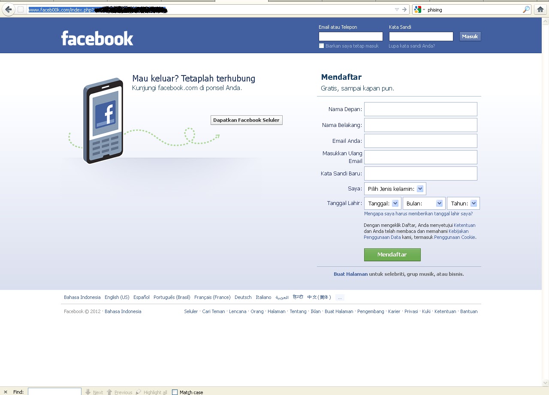Open address bar history dropdown arrow

pos(397,9)
